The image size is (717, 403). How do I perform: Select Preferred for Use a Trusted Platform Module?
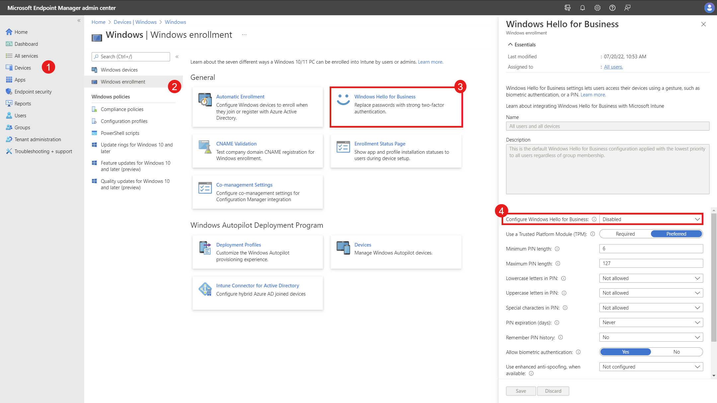[677, 233]
